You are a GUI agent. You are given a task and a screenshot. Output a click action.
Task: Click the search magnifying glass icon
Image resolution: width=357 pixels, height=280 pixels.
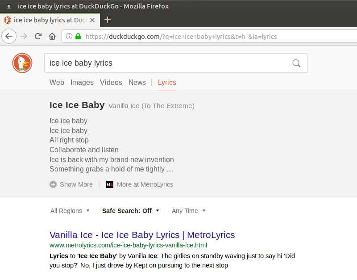(296, 63)
